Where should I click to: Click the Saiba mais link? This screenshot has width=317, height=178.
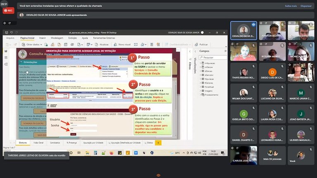click(290, 6)
